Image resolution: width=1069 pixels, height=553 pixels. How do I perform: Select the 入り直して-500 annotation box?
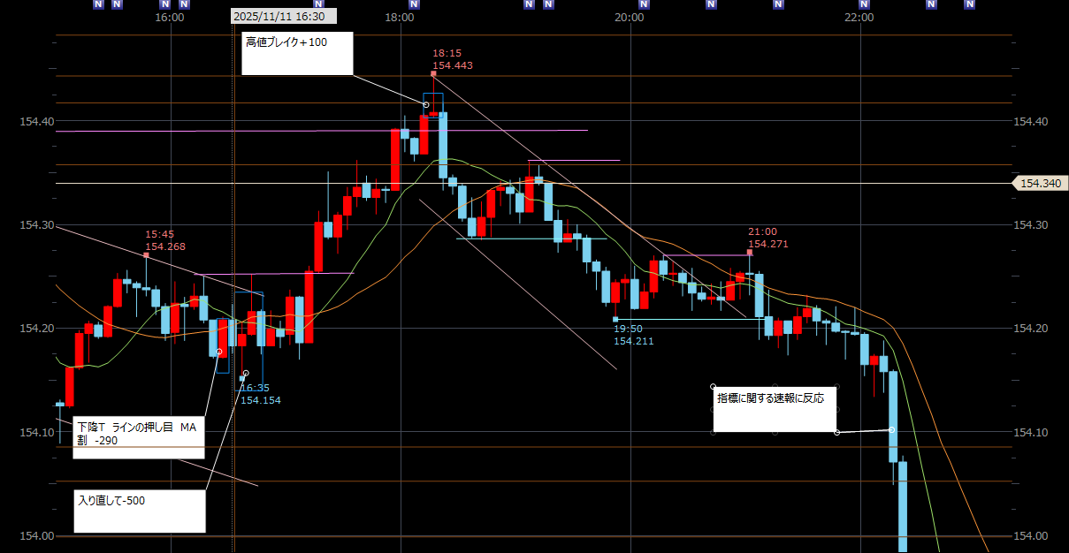coord(140,511)
